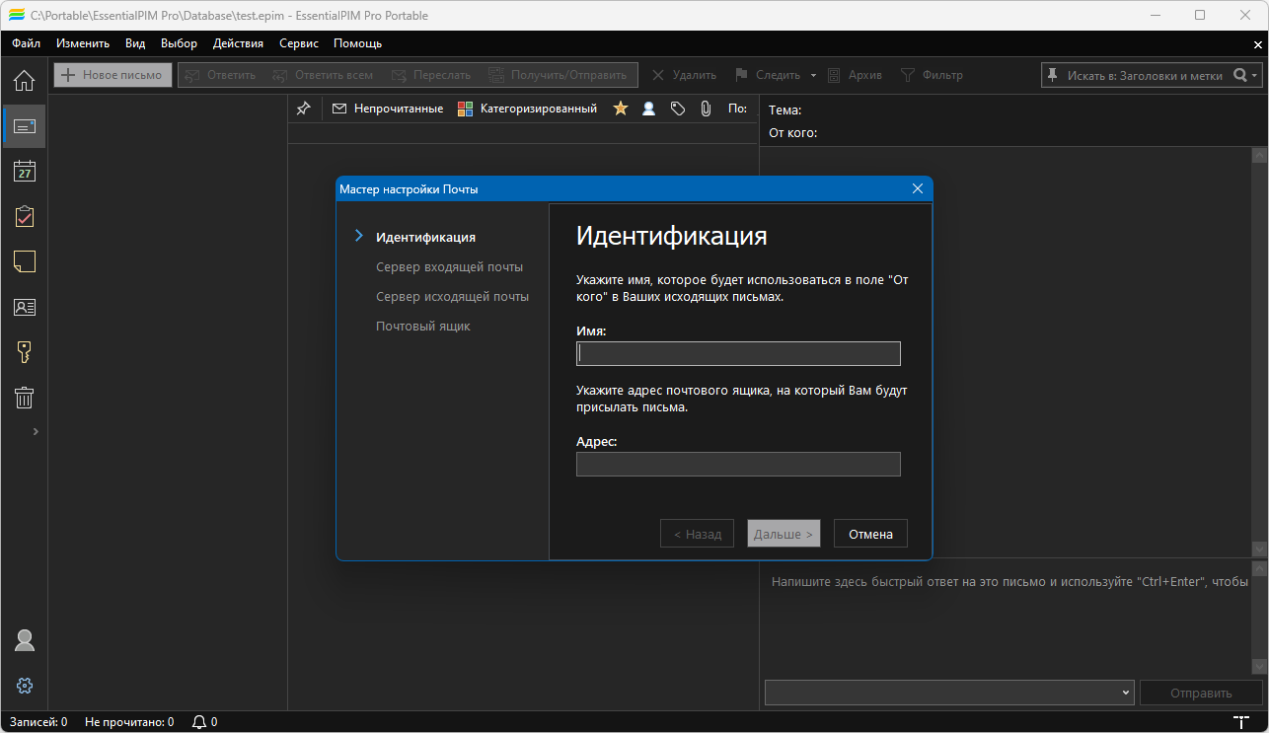Click the Отправить quick reply button
Screen dimensions: 1269x733
[x=1201, y=693]
